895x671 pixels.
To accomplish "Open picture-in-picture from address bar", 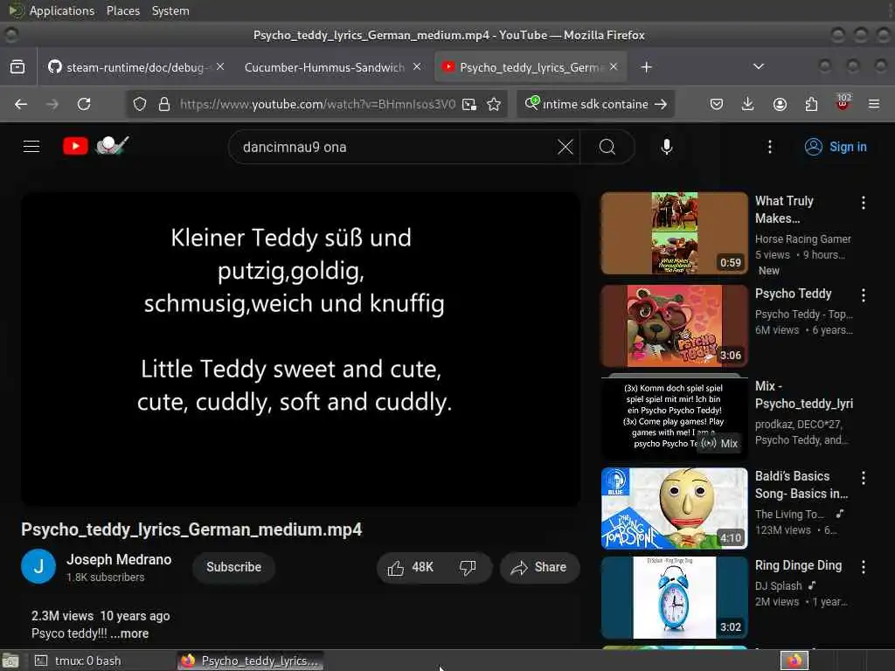I will click(x=469, y=105).
